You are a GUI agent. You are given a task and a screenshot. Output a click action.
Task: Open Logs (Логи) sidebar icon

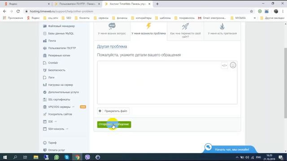(45, 77)
